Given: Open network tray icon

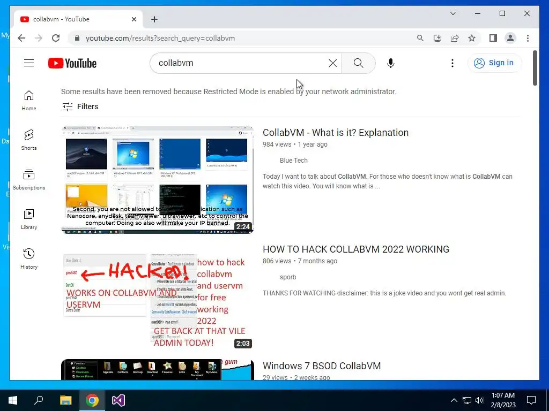Looking at the screenshot, I should [x=467, y=400].
